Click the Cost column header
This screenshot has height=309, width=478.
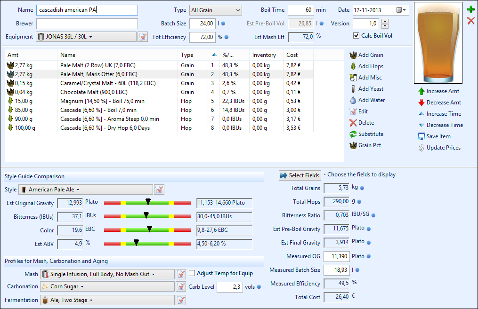292,55
